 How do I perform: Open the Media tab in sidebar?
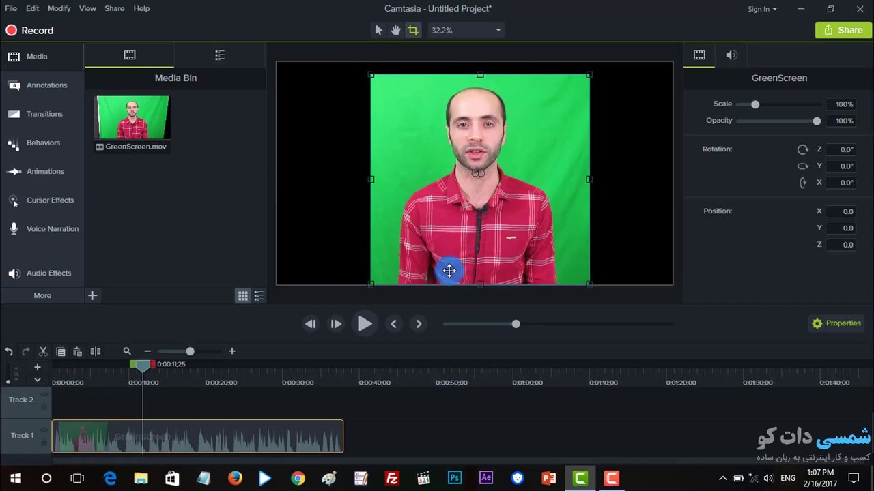tap(42, 57)
